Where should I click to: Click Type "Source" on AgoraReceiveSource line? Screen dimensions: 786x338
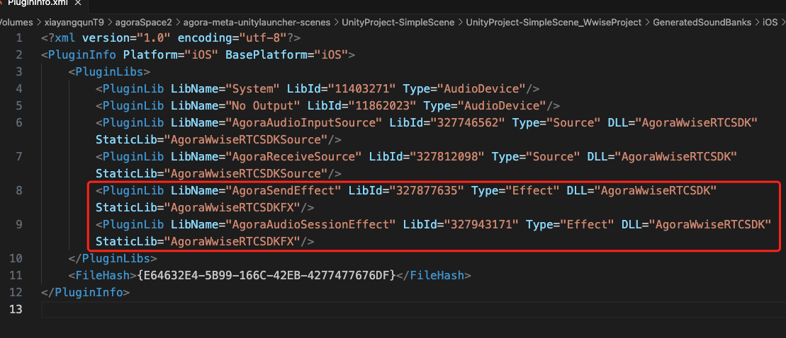(552, 156)
